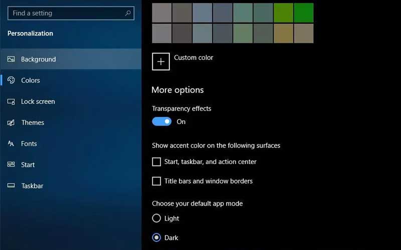
Task: Click the More options heading
Action: click(x=177, y=90)
